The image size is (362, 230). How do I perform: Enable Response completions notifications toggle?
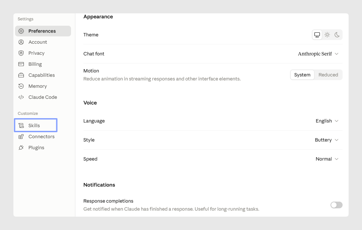336,205
